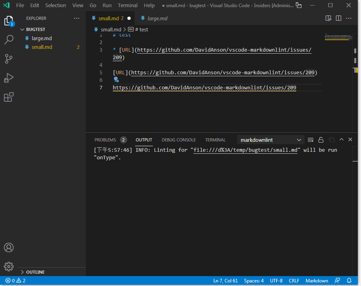This screenshot has width=361, height=286.
Task: Click the Problems count badge 2
Action: pyautogui.click(x=124, y=140)
